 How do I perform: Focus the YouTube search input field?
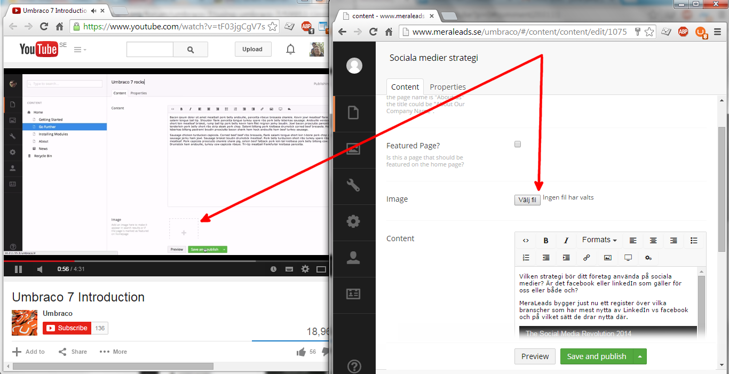[150, 50]
